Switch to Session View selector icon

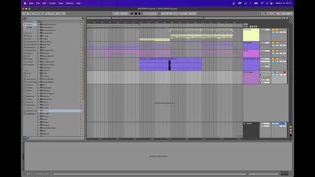pos(291,21)
